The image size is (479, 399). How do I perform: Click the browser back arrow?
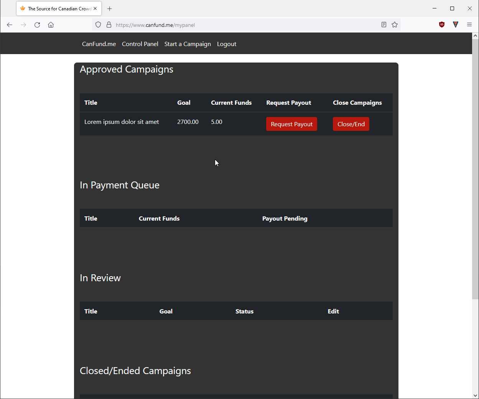pos(10,25)
